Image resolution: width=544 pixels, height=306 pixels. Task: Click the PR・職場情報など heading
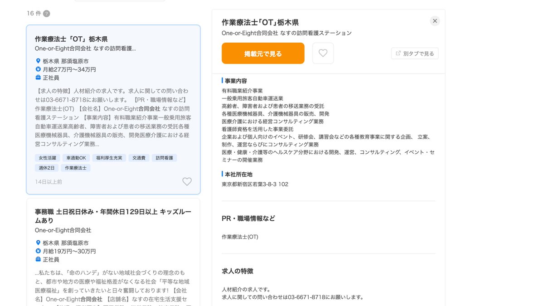248,218
